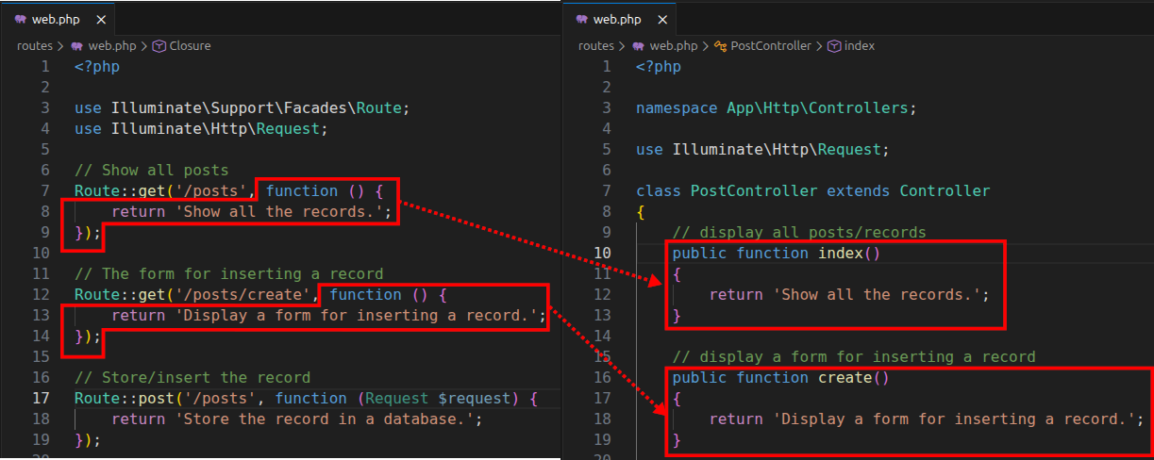This screenshot has width=1154, height=460.
Task: Click 'use Illuminate\Http\Request;' in the left pane
Action: (x=202, y=128)
